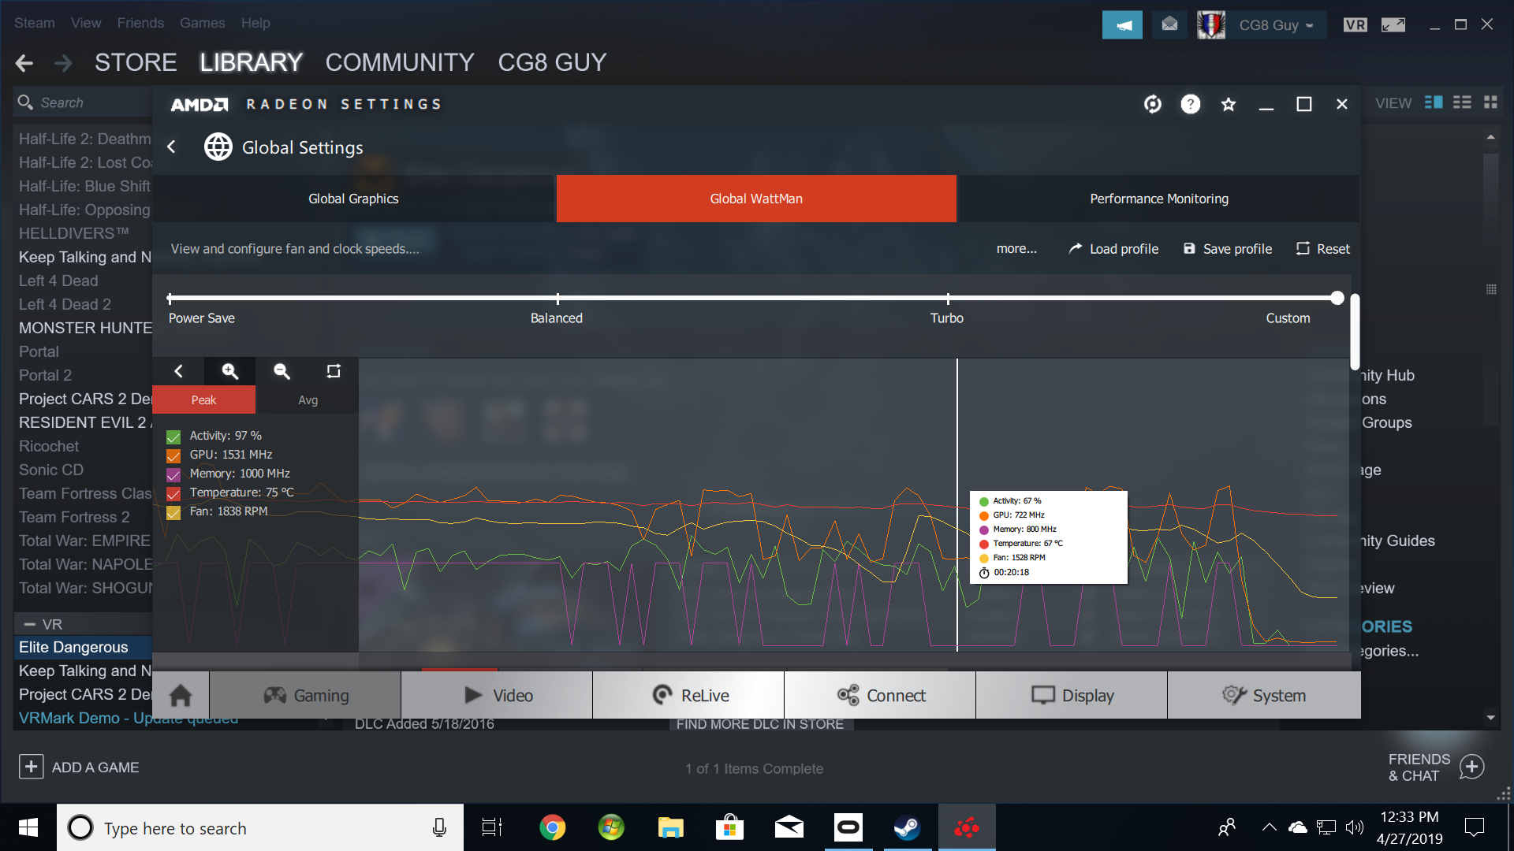The width and height of the screenshot is (1514, 851).
Task: Open the ReLive section
Action: point(689,695)
